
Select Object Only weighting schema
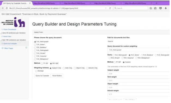tap(75, 68)
